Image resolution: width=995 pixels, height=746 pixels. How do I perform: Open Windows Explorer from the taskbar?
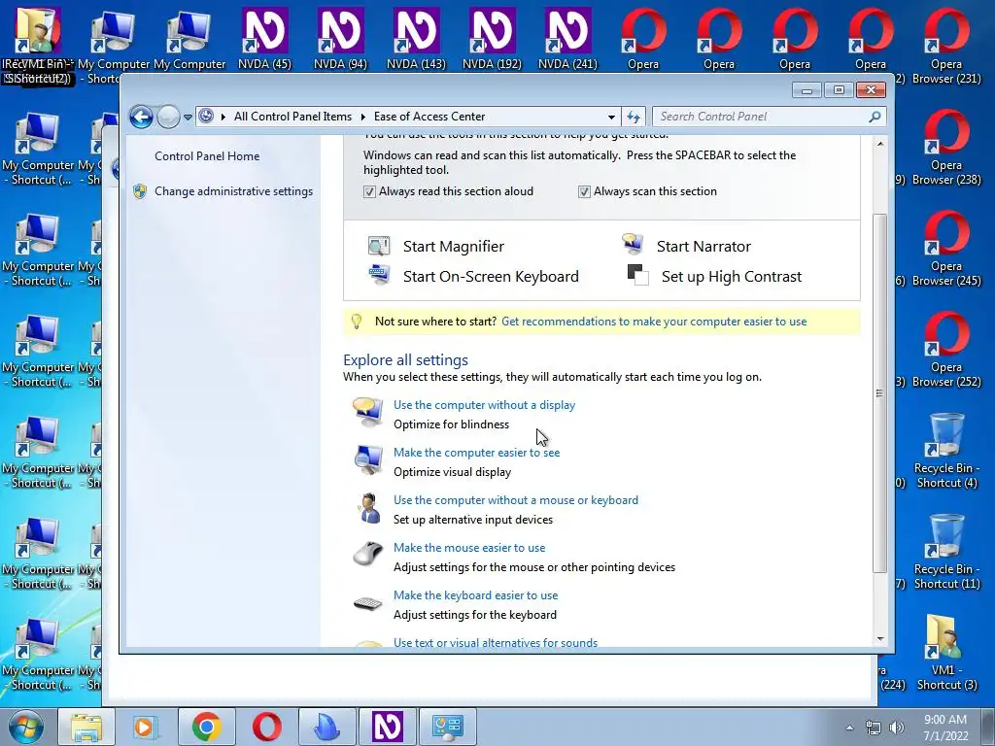(86, 727)
